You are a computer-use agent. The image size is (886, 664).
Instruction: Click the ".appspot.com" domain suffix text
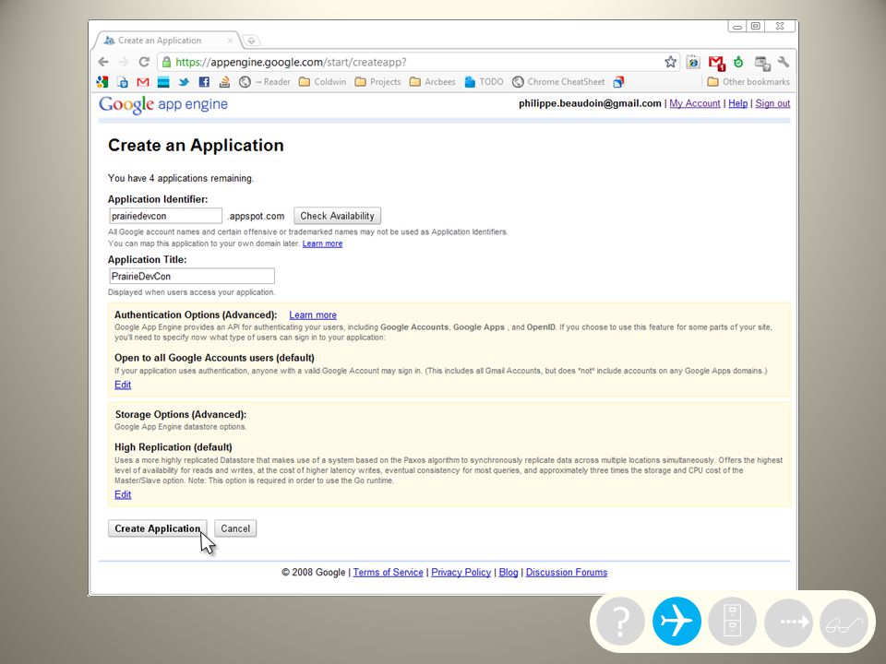tap(256, 216)
